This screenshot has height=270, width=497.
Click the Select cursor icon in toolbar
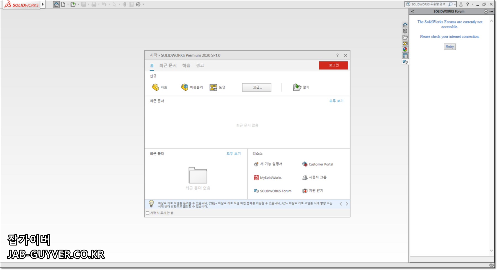point(114,4)
